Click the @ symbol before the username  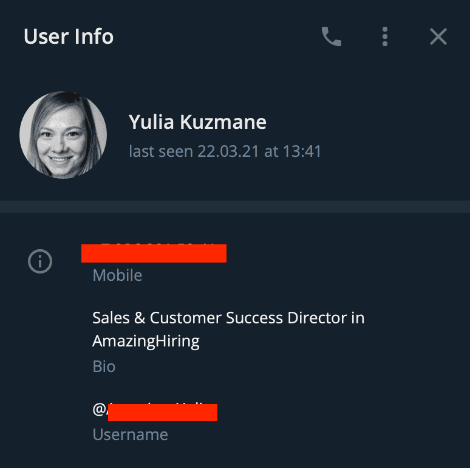pos(99,410)
